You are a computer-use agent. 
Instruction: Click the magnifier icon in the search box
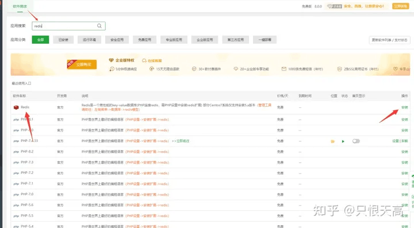pyautogui.click(x=99, y=26)
